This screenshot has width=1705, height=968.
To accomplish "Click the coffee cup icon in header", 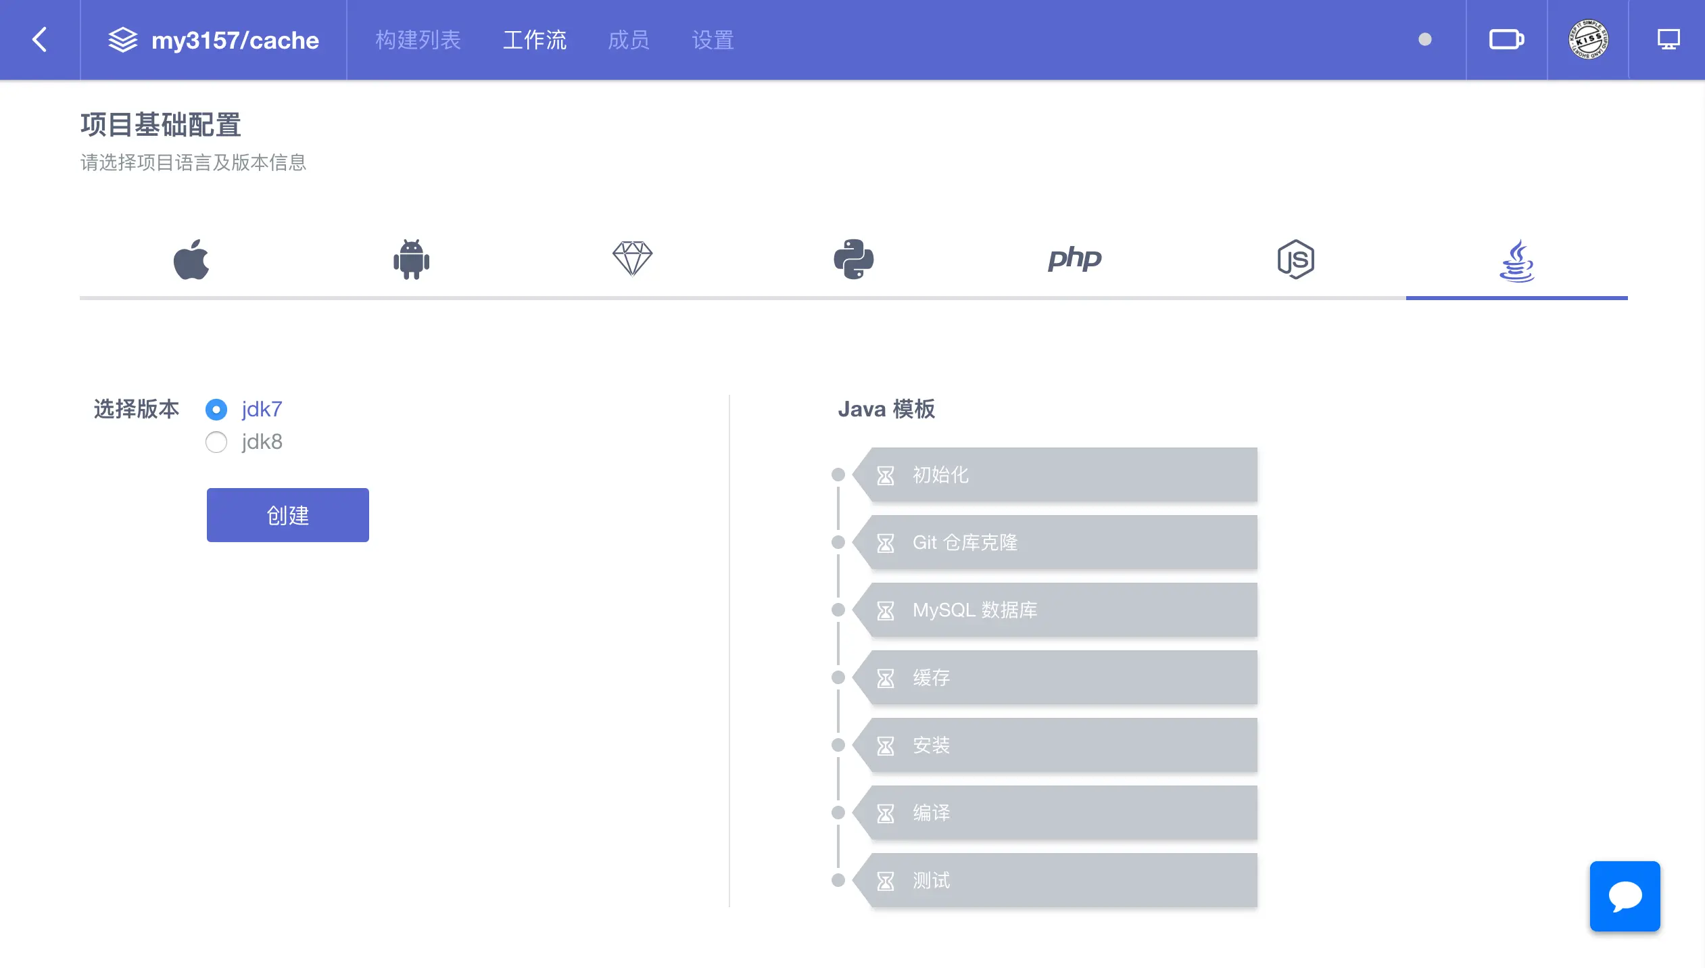I will tap(1506, 40).
